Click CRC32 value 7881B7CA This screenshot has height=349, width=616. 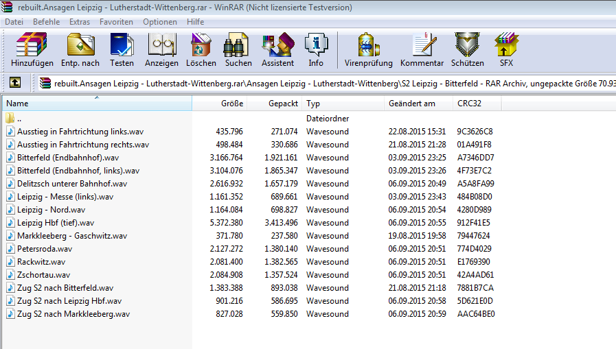pyautogui.click(x=475, y=288)
